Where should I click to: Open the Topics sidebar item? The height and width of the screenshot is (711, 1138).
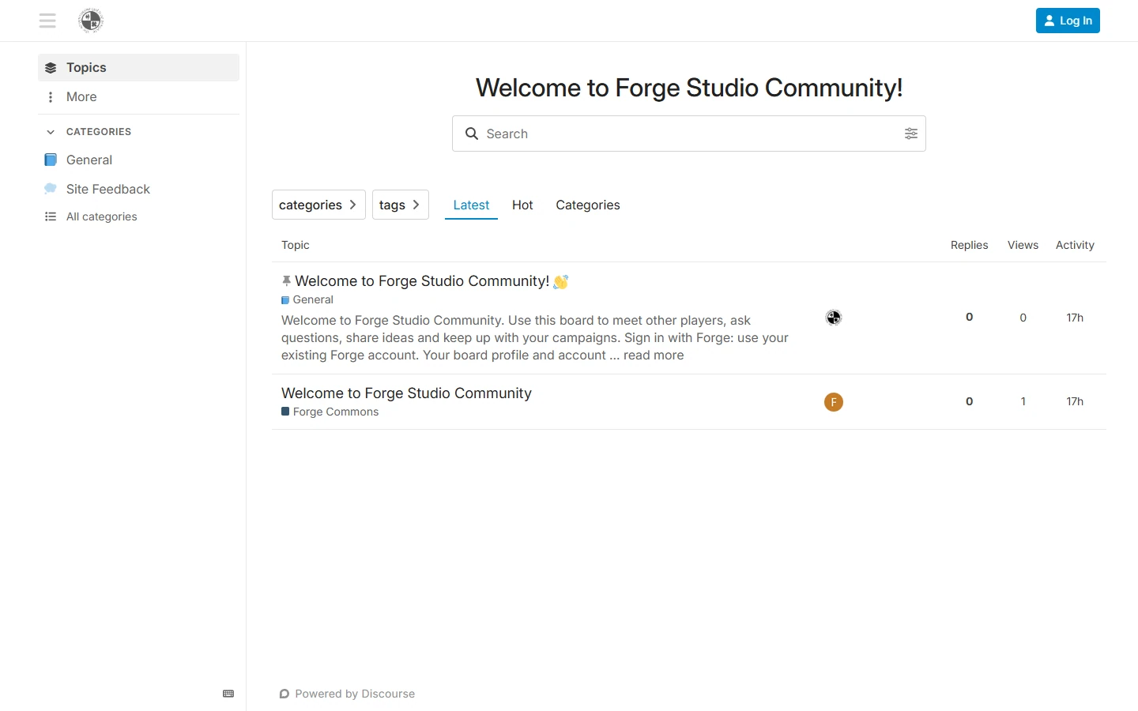138,68
